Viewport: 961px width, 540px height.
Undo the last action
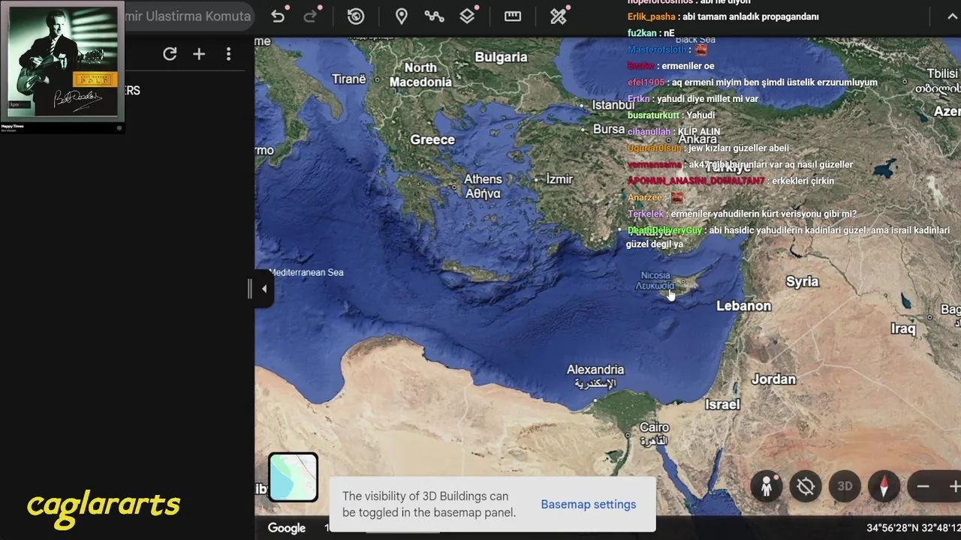[x=278, y=16]
